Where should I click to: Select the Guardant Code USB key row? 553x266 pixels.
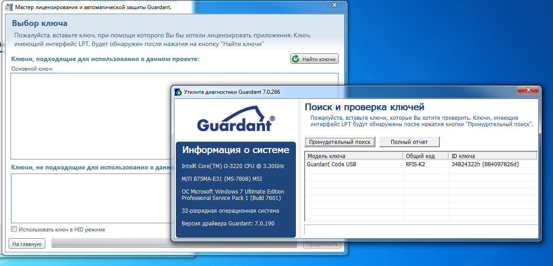click(x=332, y=164)
